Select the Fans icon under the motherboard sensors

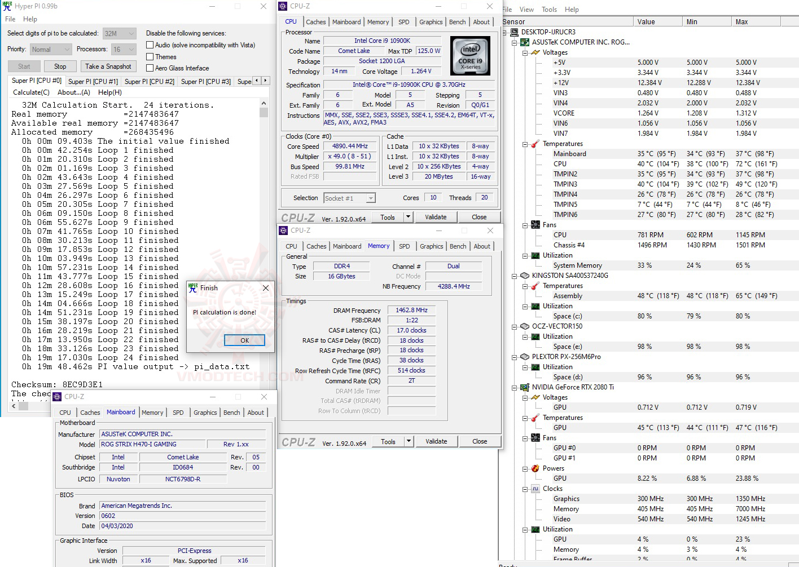pos(534,225)
